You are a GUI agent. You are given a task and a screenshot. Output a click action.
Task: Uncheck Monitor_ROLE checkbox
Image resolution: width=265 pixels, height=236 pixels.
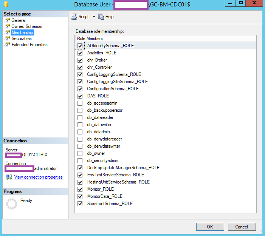pyautogui.click(x=80, y=189)
